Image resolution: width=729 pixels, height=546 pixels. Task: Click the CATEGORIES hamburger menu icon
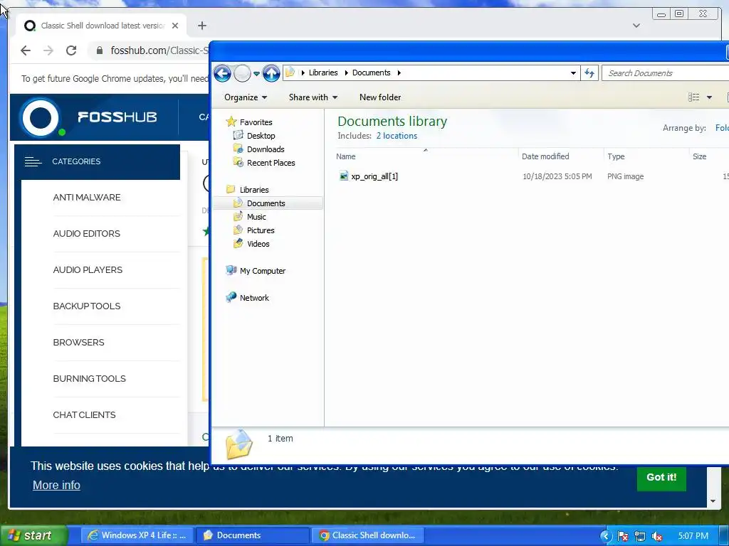click(33, 161)
